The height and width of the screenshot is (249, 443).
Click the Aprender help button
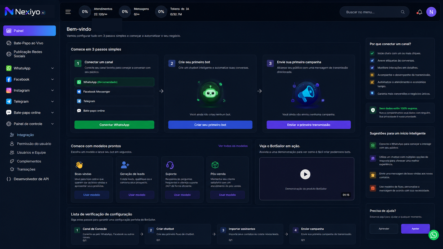(384, 229)
